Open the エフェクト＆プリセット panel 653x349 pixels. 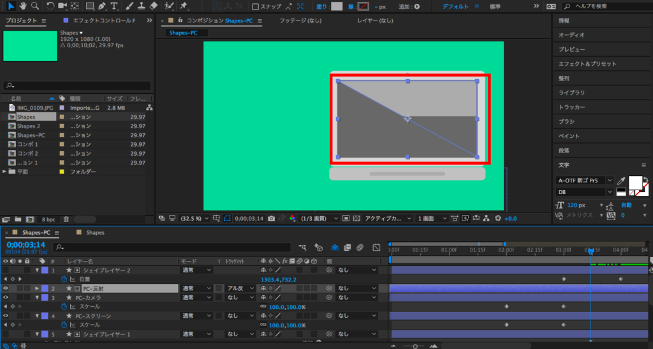coord(587,64)
